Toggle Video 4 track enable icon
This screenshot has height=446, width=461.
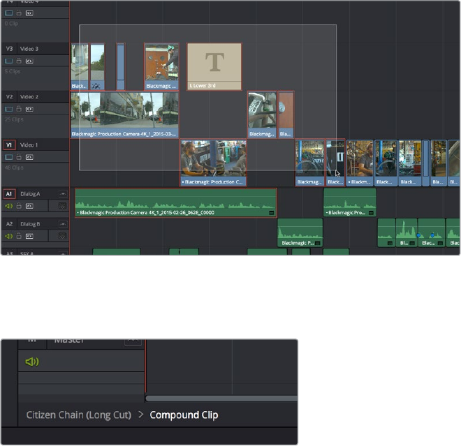click(x=9, y=13)
